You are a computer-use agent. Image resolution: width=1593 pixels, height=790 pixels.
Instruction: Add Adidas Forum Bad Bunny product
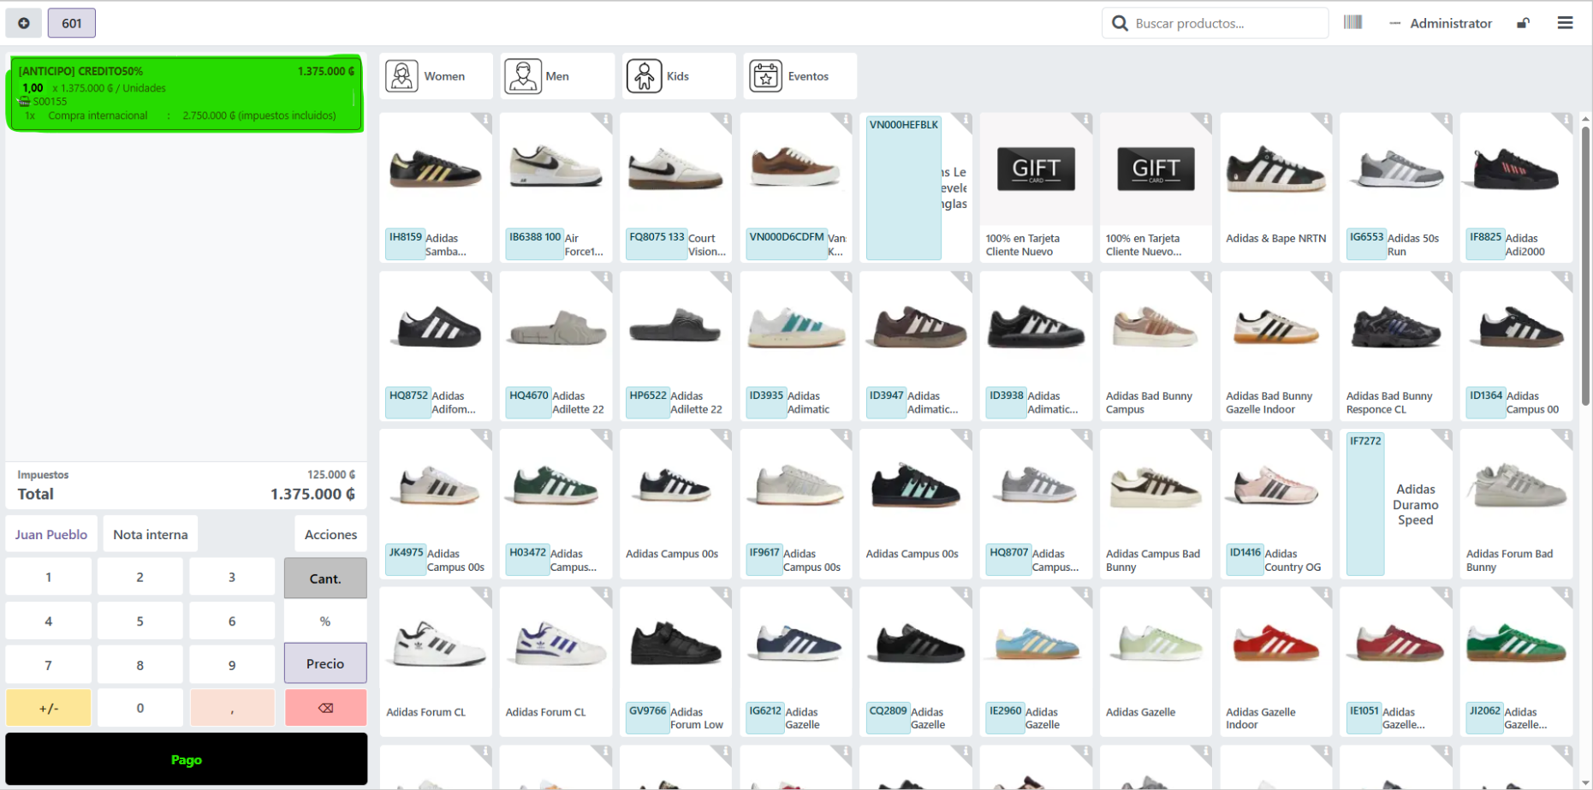1516,504
